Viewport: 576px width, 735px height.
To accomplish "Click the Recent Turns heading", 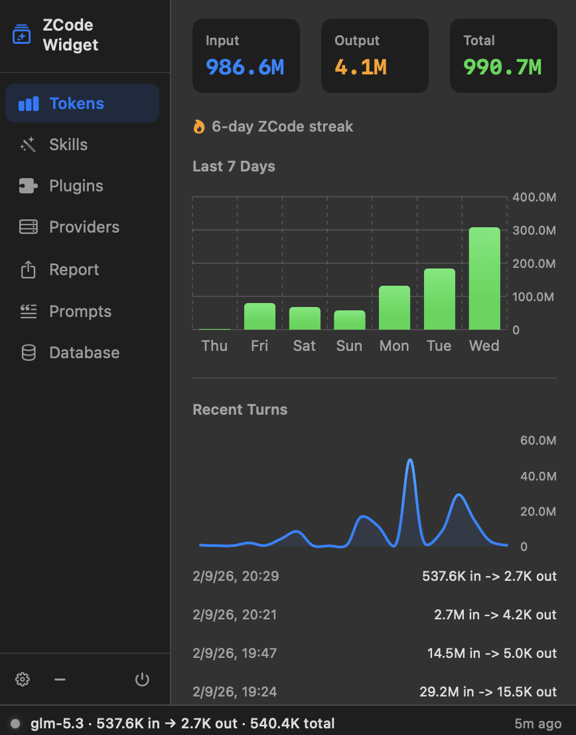I will [240, 409].
